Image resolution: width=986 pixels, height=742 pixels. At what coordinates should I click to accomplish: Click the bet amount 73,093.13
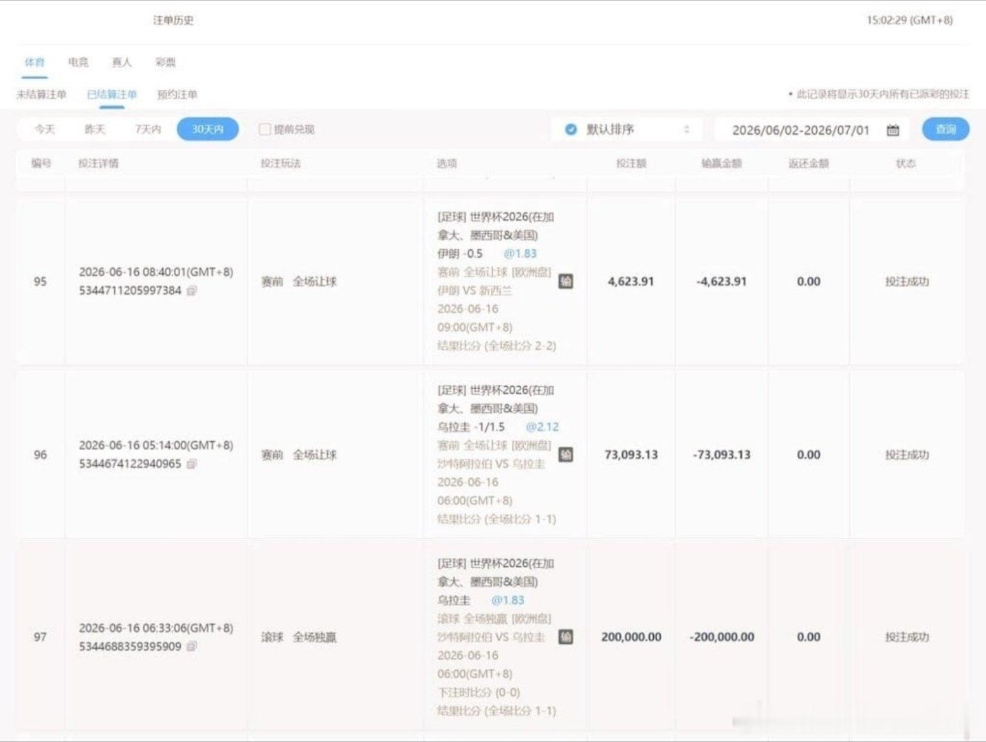(631, 454)
